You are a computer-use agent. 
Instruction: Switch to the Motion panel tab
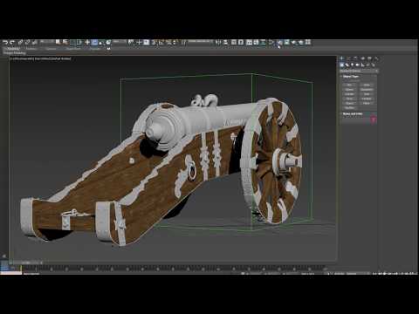point(363,58)
